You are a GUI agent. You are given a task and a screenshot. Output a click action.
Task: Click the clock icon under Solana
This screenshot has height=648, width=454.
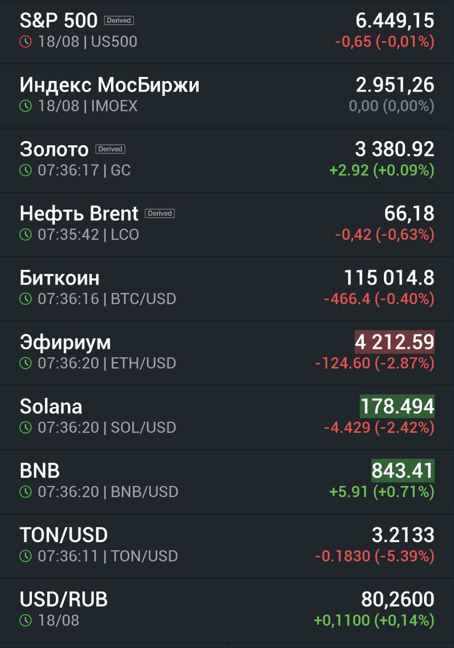coord(25,427)
